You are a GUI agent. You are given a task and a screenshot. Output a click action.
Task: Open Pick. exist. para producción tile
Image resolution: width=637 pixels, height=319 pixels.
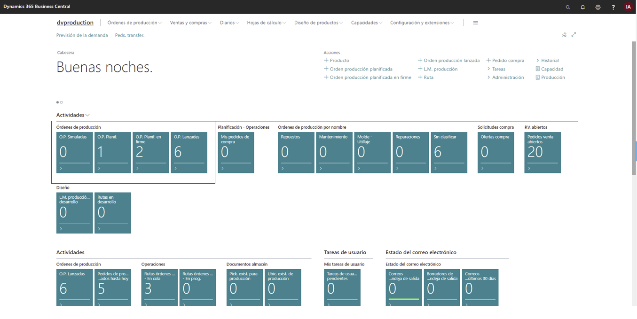[x=245, y=288]
